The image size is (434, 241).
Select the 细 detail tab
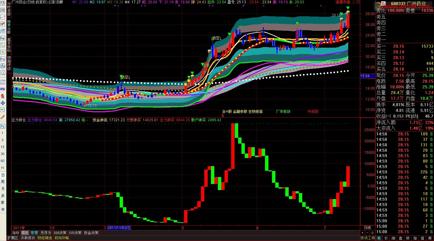pos(394,238)
